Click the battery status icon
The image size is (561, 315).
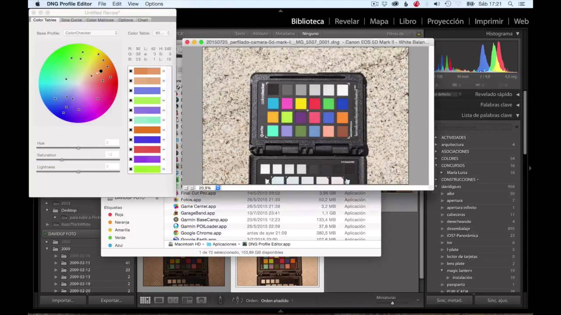click(x=471, y=4)
